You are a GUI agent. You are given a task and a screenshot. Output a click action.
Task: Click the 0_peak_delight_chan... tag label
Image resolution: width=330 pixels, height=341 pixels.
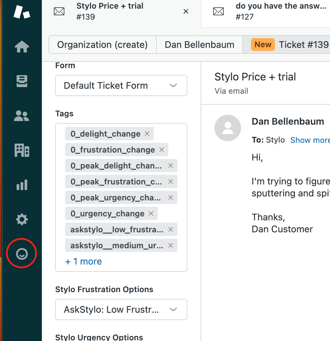(116, 166)
